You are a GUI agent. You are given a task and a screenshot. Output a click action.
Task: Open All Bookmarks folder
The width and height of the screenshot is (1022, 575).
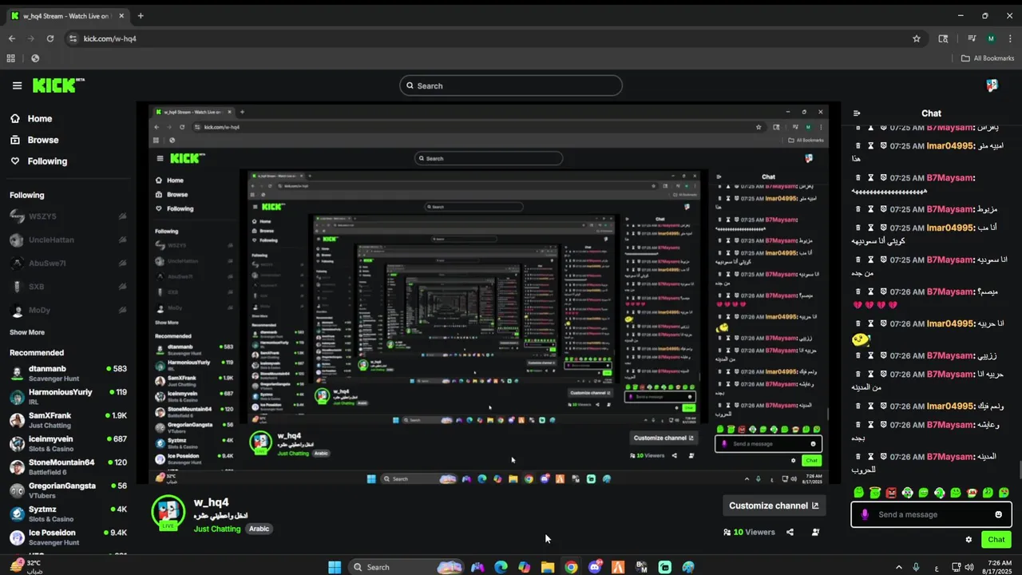click(988, 58)
